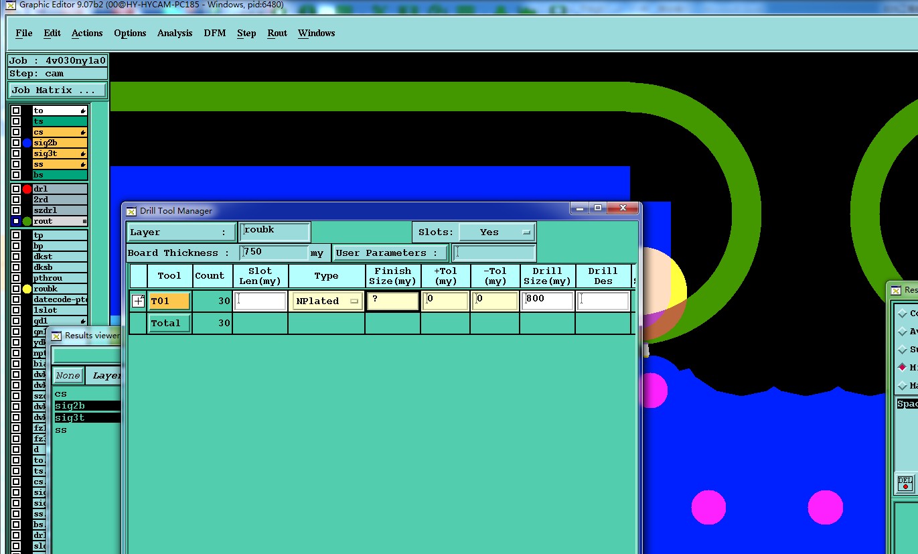Click the -Tol field for T01
This screenshot has height=554, width=918.
click(x=495, y=301)
